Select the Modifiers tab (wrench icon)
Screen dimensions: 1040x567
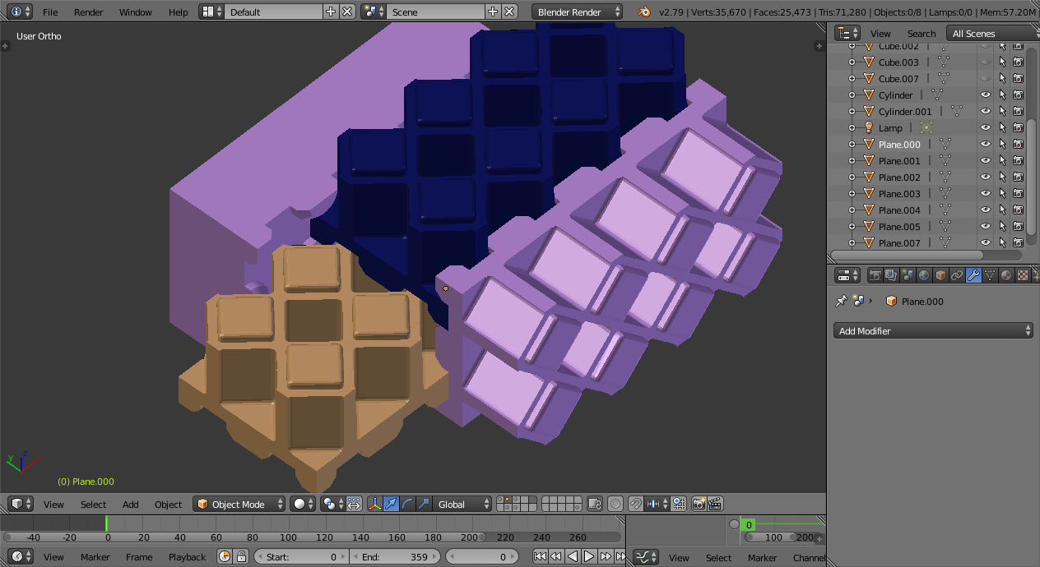click(x=973, y=275)
